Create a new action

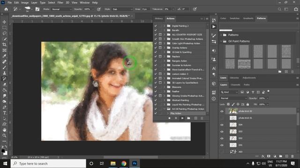click(195, 118)
